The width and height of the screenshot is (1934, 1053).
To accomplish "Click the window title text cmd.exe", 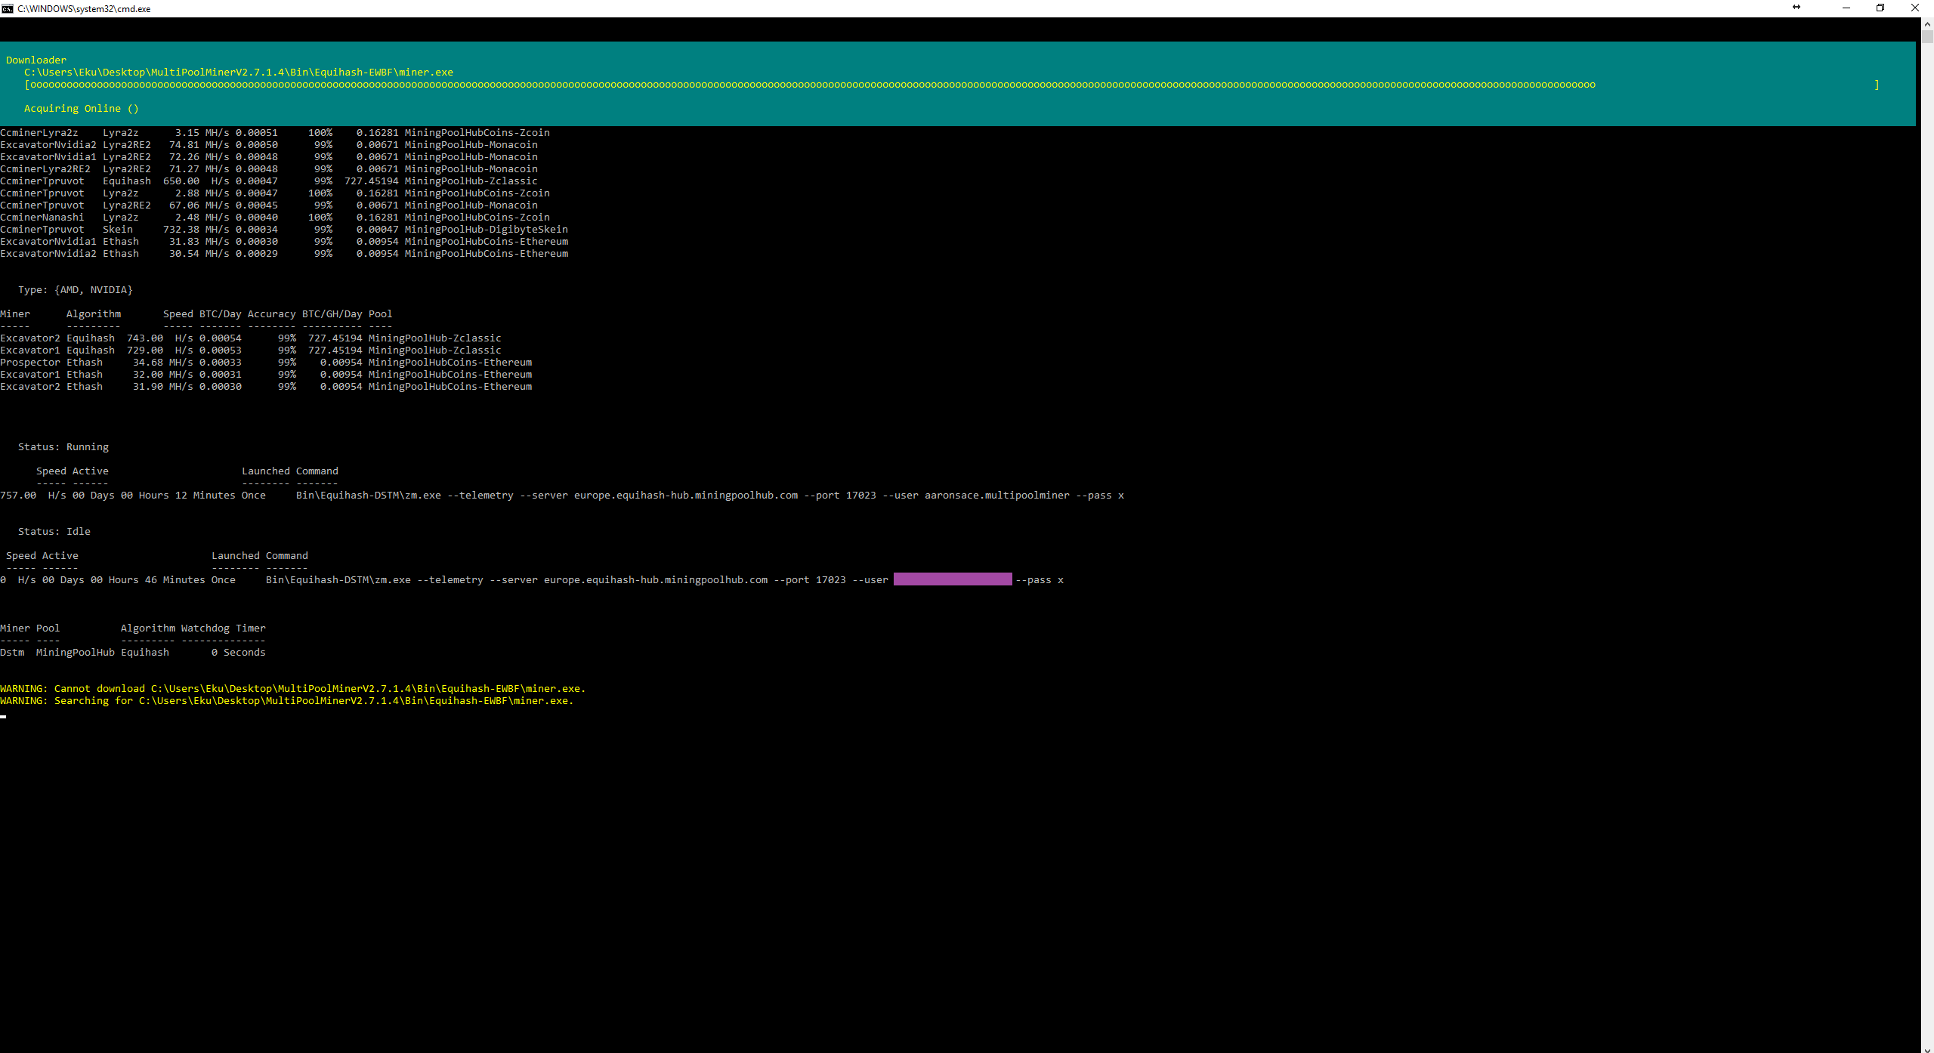I will point(84,9).
